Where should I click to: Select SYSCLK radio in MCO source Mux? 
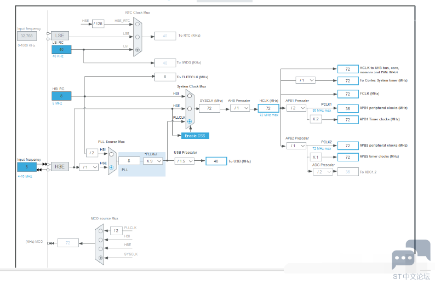pos(101,258)
